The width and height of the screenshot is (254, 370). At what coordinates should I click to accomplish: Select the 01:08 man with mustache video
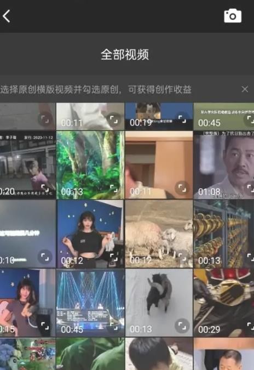click(224, 165)
